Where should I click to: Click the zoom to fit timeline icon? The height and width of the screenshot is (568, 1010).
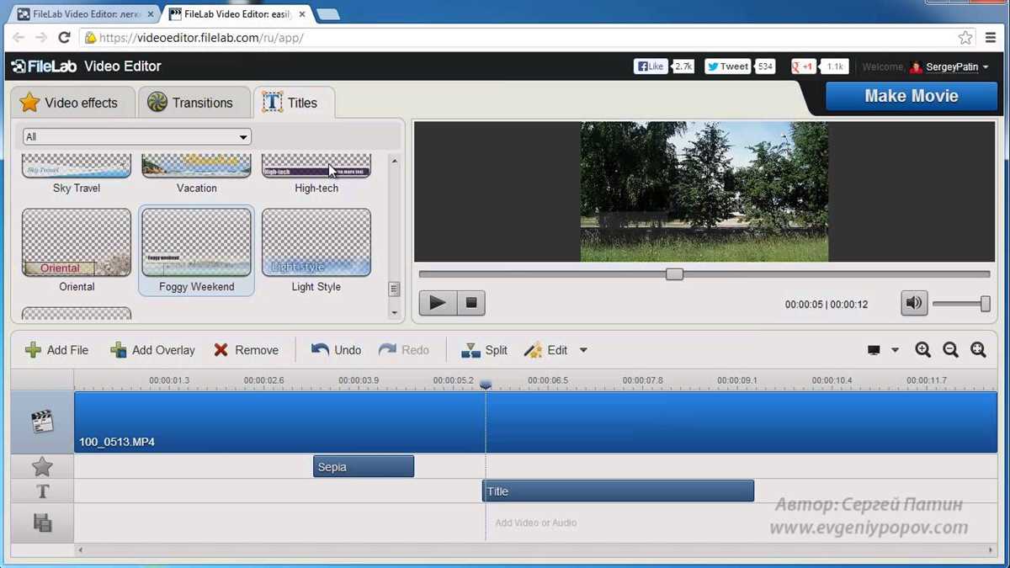pos(978,350)
